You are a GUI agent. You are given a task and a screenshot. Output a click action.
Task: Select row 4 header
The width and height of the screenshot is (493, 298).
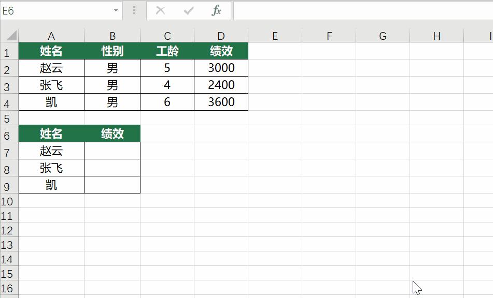click(x=9, y=101)
